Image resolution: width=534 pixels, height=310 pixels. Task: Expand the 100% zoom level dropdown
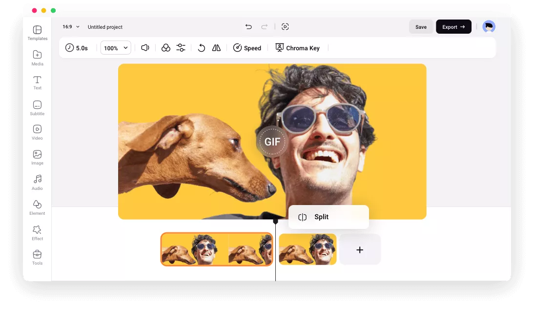pos(115,47)
